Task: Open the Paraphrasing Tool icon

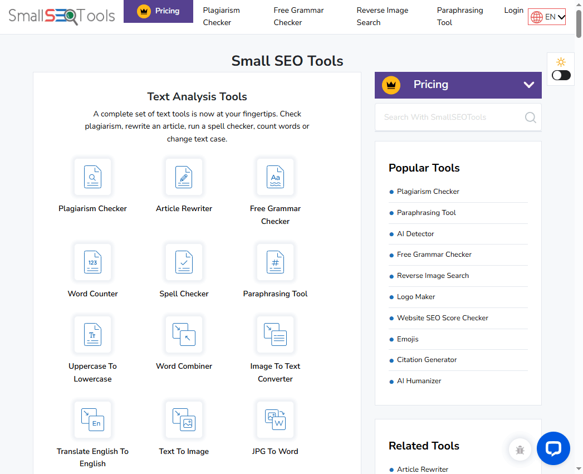Action: (275, 262)
